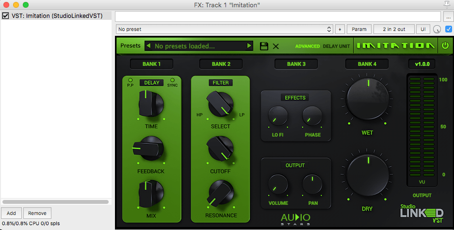Click the Param button
The height and width of the screenshot is (230, 454).
pos(359,29)
